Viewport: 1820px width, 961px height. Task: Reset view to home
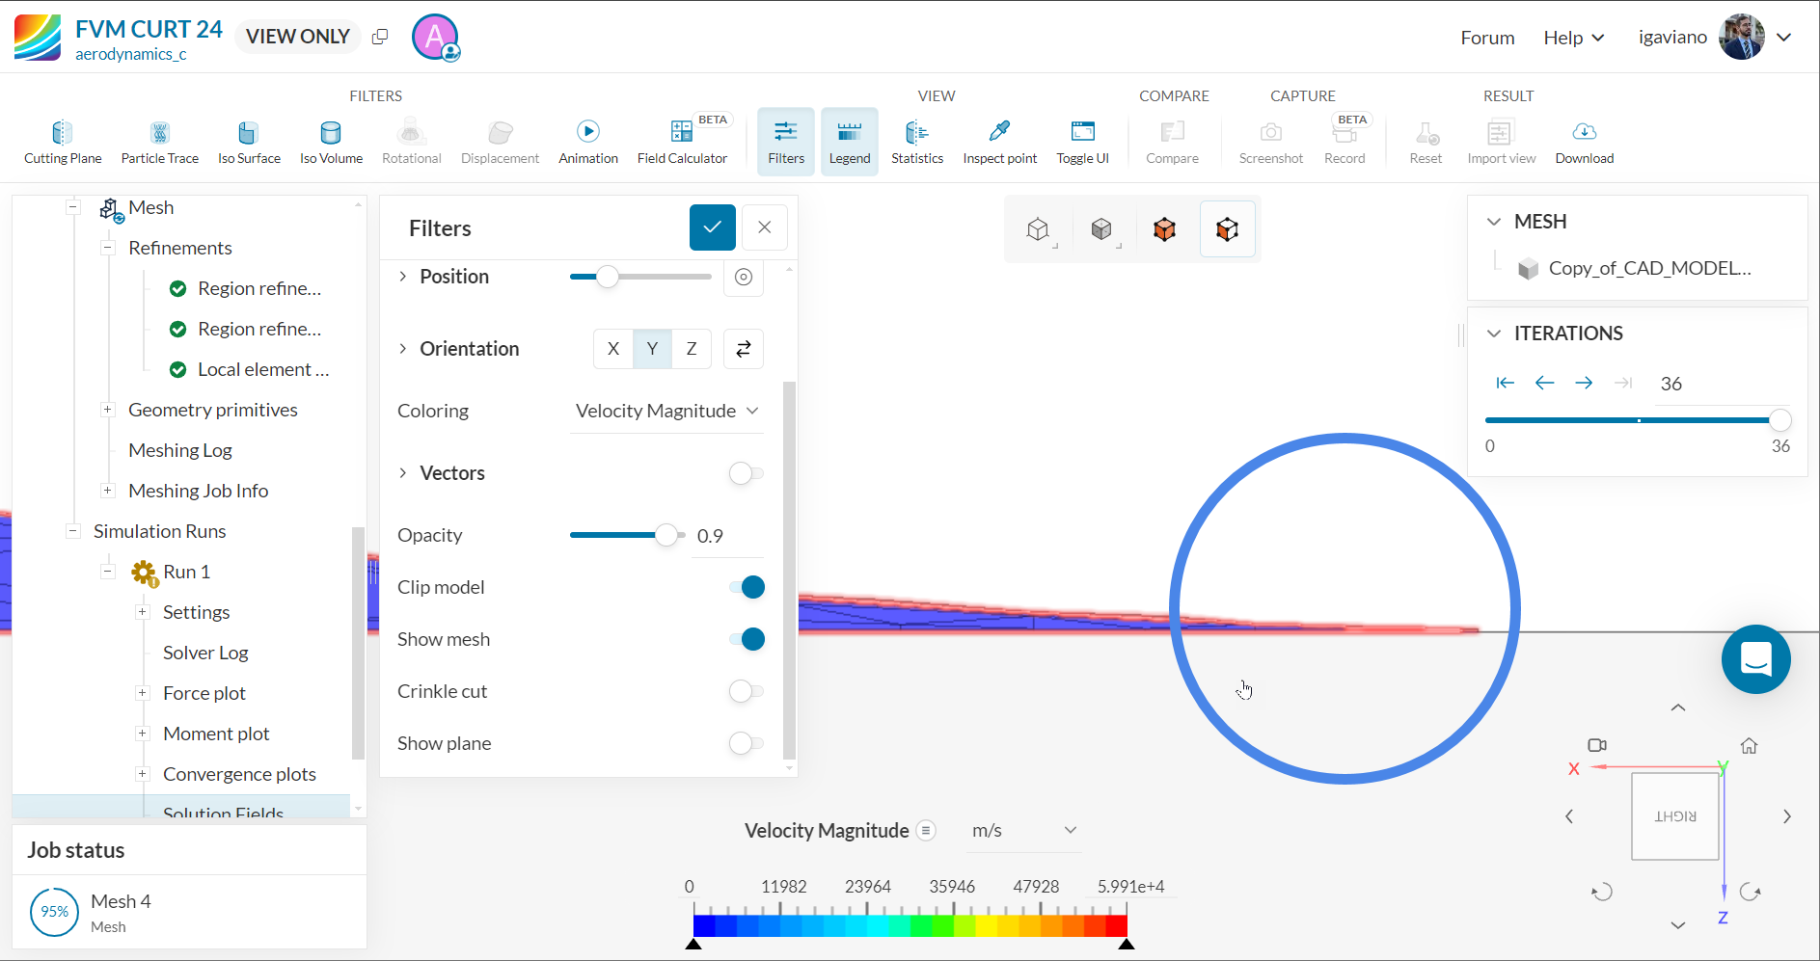[1749, 746]
